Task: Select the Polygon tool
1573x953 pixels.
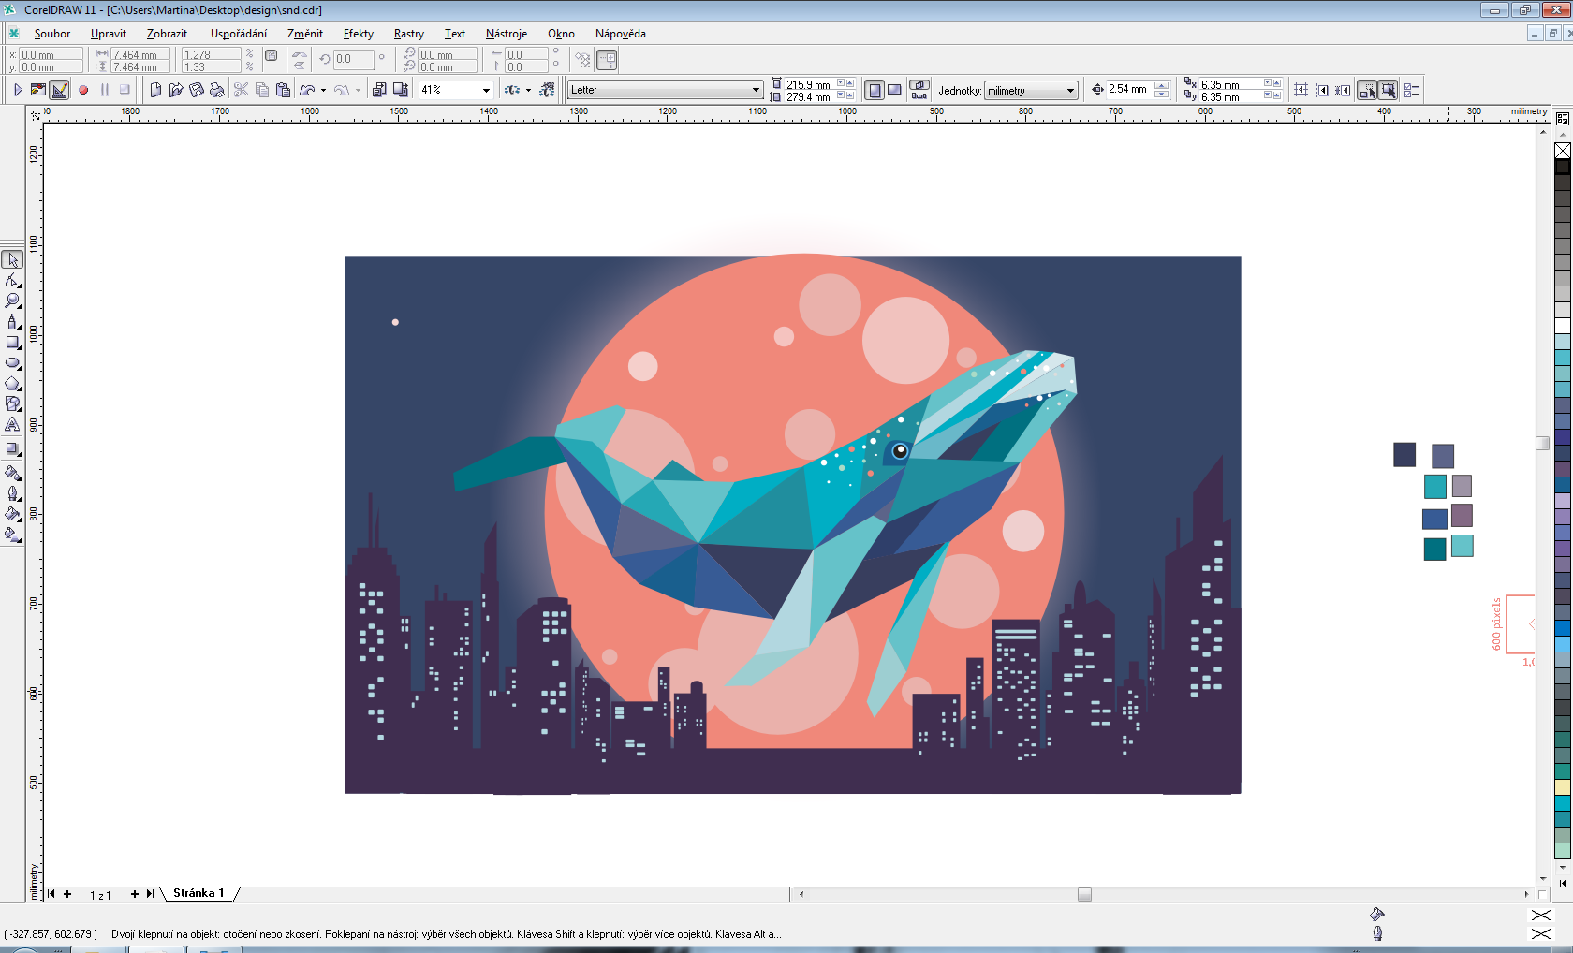Action: pos(12,384)
